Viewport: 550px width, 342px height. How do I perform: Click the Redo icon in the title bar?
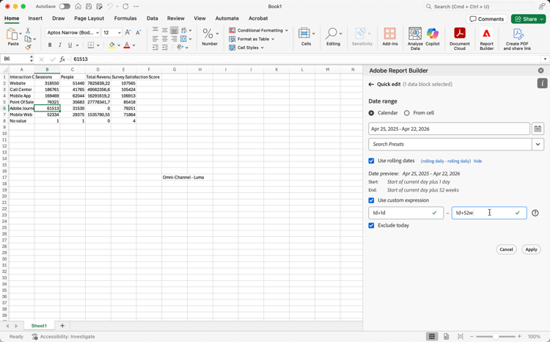pyautogui.click(x=125, y=7)
